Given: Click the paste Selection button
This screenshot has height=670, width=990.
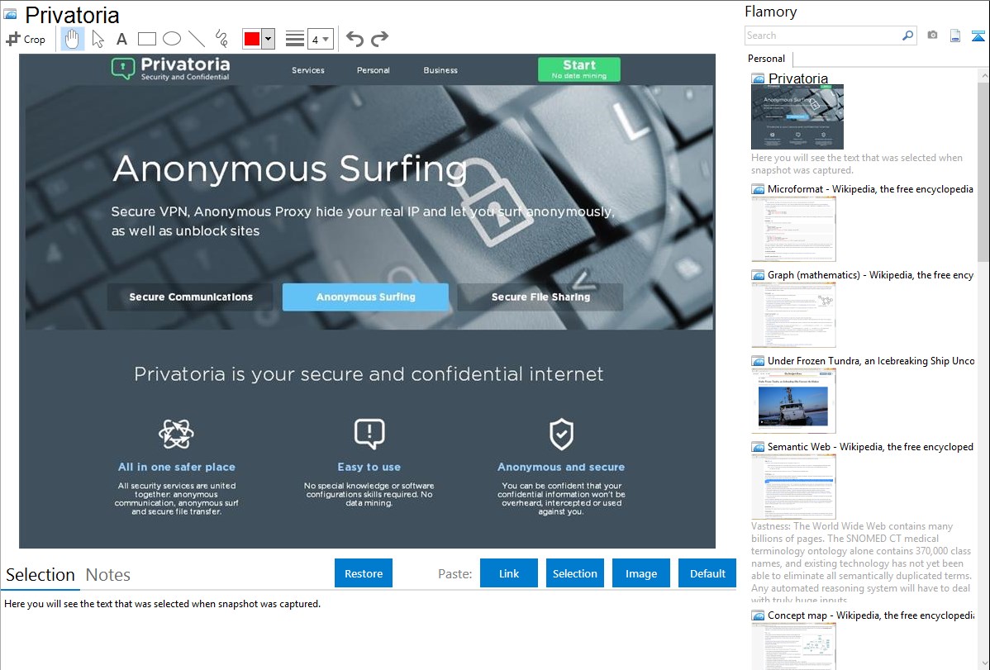Looking at the screenshot, I should click(x=574, y=573).
